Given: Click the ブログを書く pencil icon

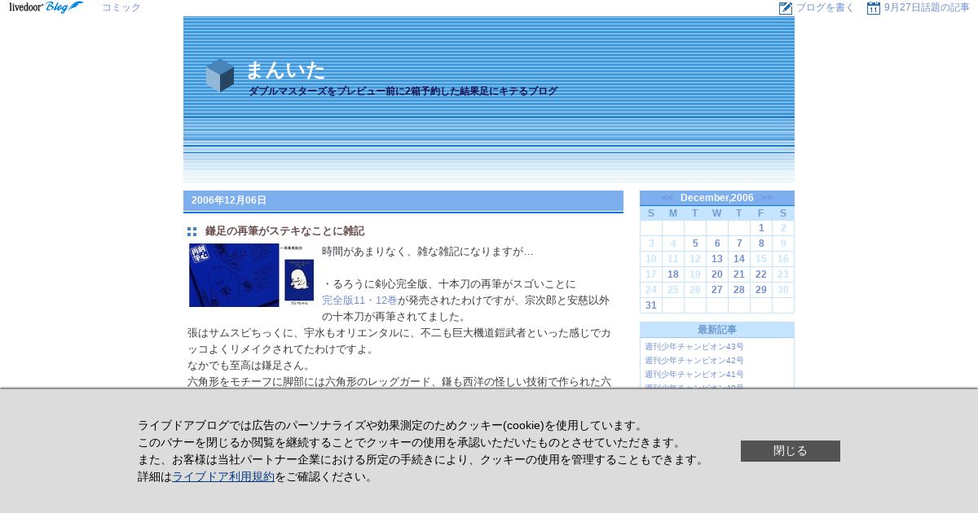Looking at the screenshot, I should 786,8.
